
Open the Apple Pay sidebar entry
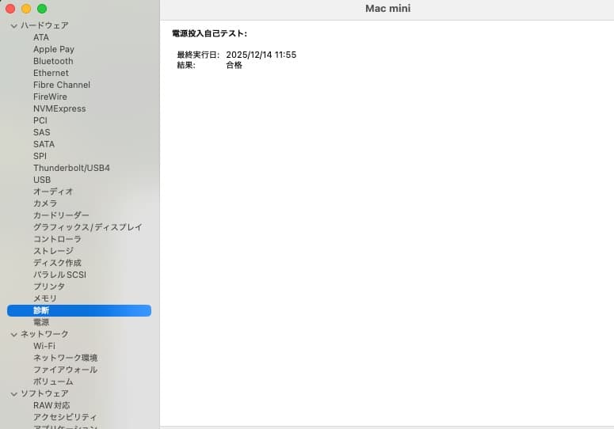coord(54,49)
